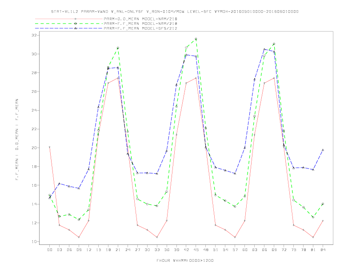Click x-axis tick label '42'
The width and height of the screenshot is (352, 272).
(x=186, y=250)
